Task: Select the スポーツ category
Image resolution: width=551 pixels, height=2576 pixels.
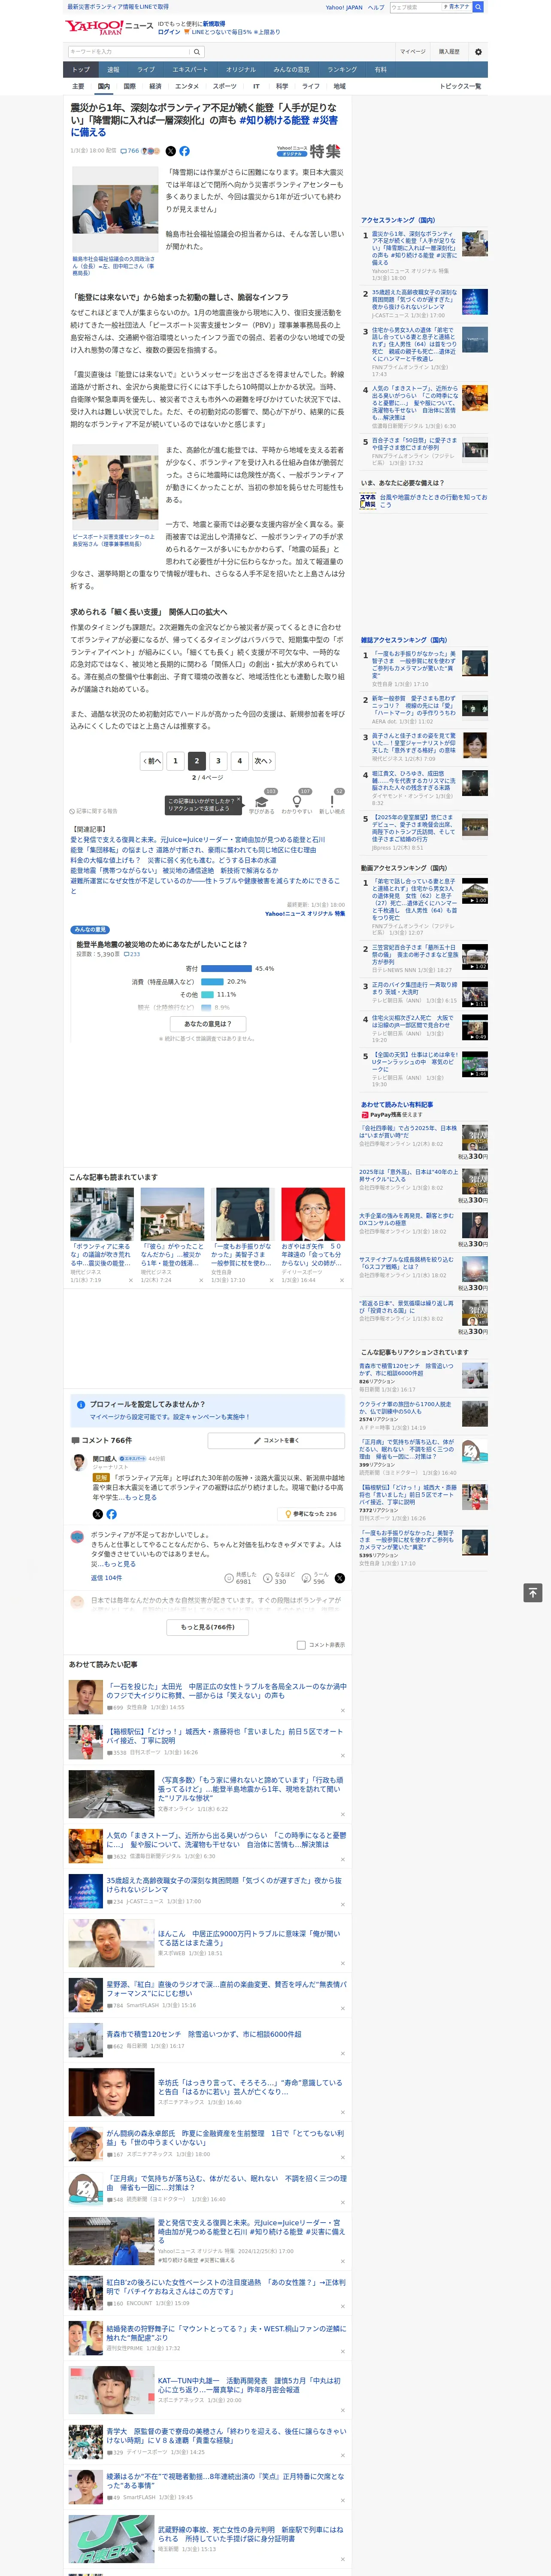Action: point(224,86)
